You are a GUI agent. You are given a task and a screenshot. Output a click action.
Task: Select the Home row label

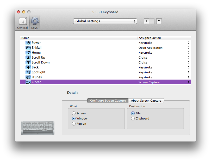36,53
